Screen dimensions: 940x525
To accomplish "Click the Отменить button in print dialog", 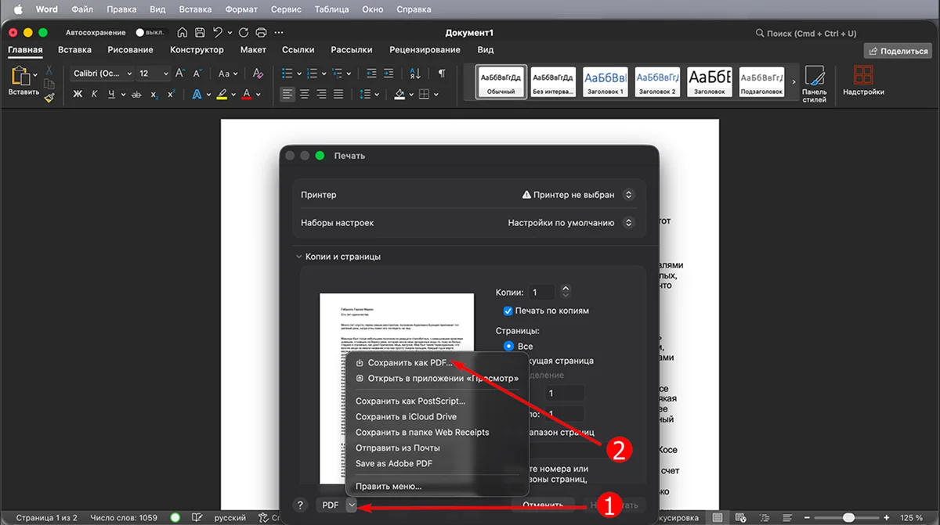I will (x=544, y=505).
